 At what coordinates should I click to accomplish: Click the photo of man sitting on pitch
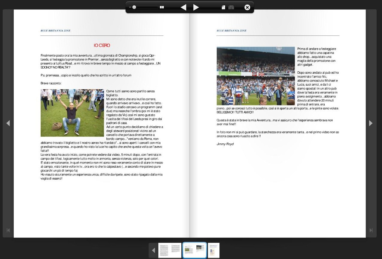[x=72, y=113]
